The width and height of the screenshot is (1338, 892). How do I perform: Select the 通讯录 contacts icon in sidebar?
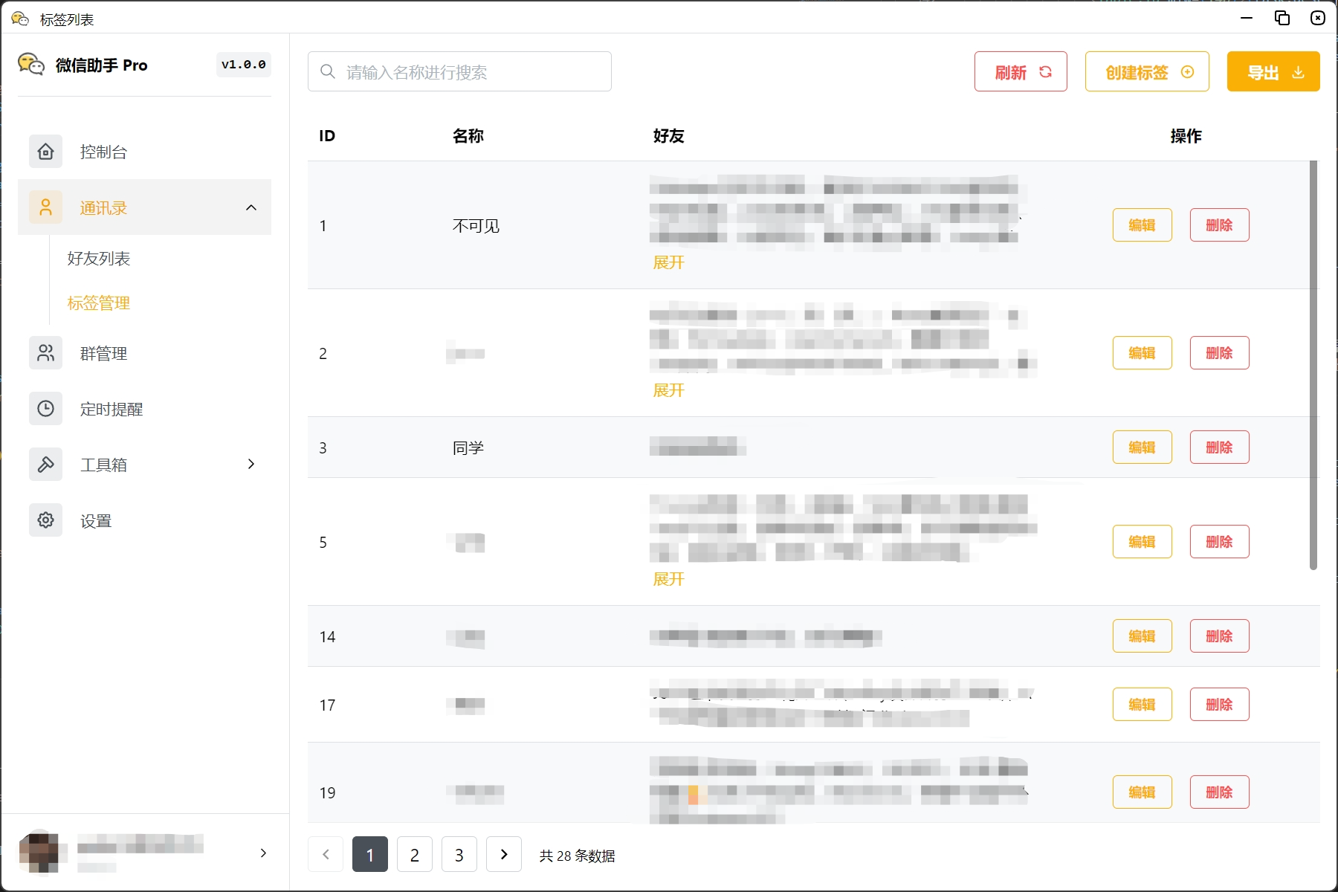pyautogui.click(x=45, y=207)
